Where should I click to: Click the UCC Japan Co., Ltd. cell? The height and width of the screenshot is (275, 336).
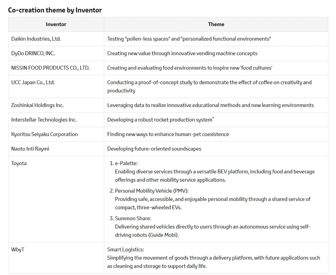tap(33, 82)
